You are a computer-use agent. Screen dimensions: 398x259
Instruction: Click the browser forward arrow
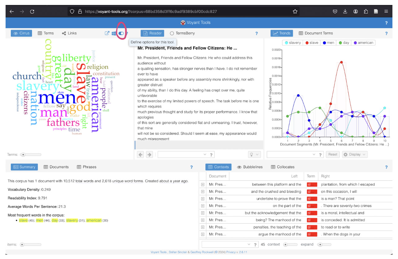(22, 11)
